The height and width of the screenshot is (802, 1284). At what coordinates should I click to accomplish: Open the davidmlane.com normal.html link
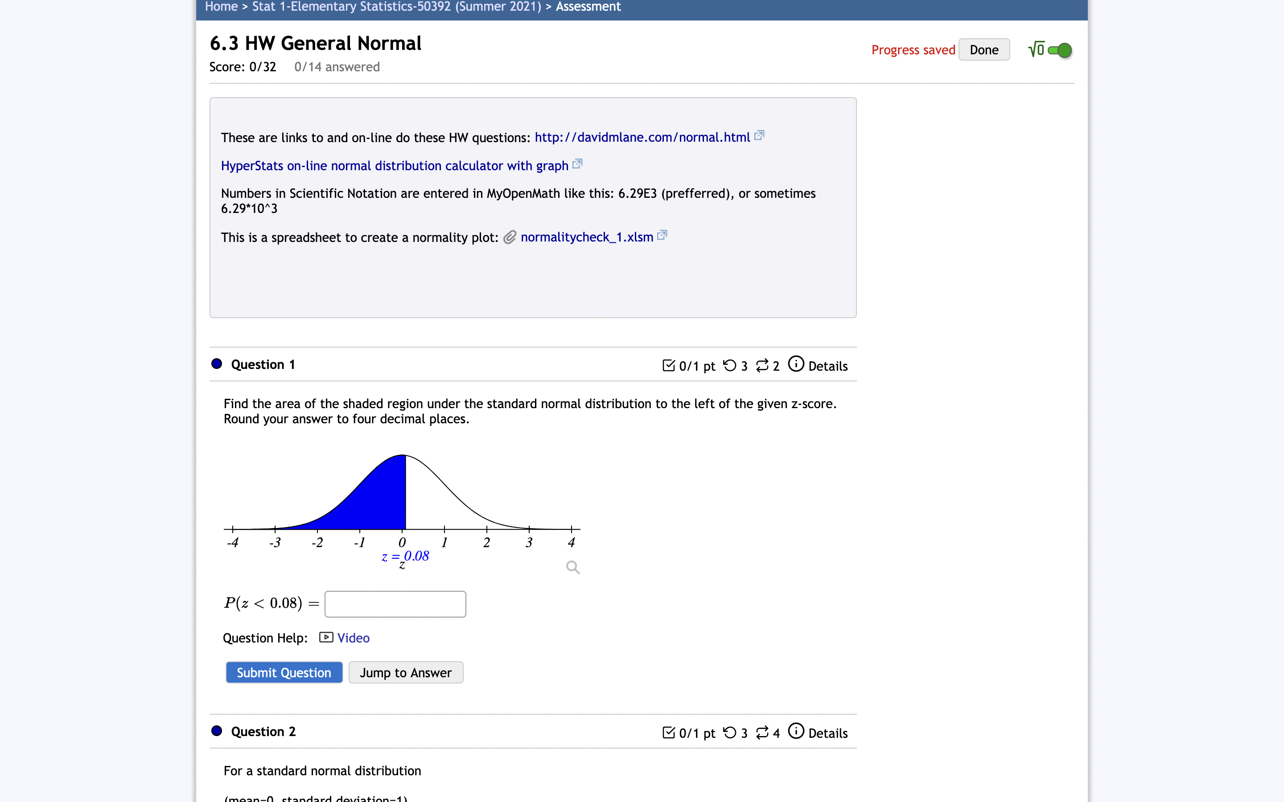[642, 137]
